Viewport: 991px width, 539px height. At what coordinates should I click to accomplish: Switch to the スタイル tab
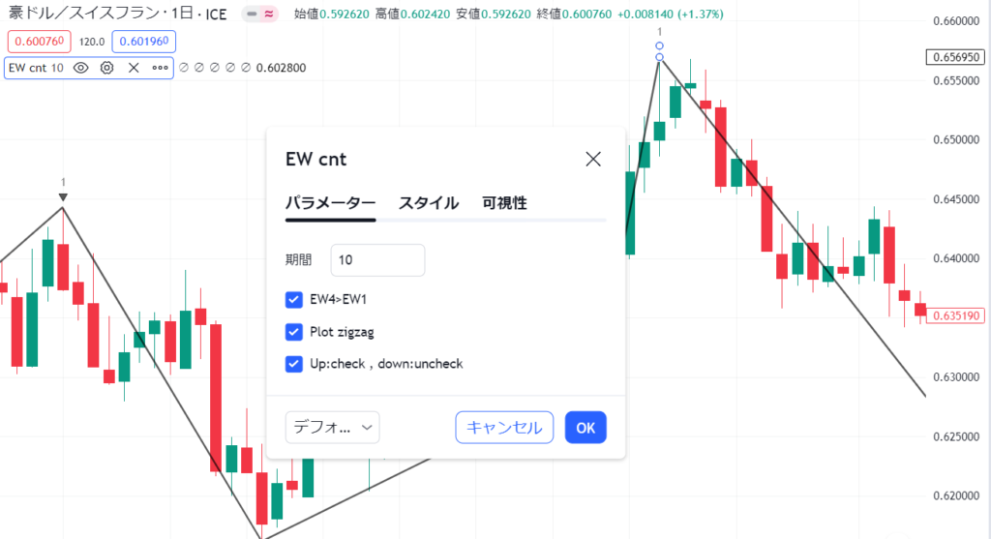point(429,203)
